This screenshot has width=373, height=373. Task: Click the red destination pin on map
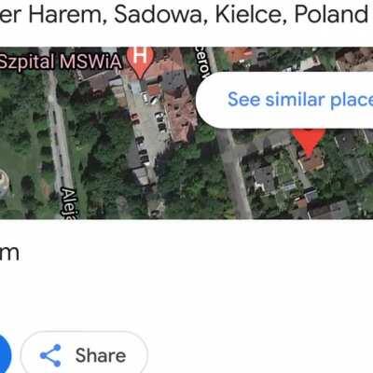coord(309,139)
